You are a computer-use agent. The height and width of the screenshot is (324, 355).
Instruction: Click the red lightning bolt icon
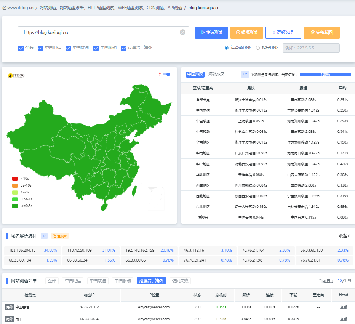click(x=160, y=74)
